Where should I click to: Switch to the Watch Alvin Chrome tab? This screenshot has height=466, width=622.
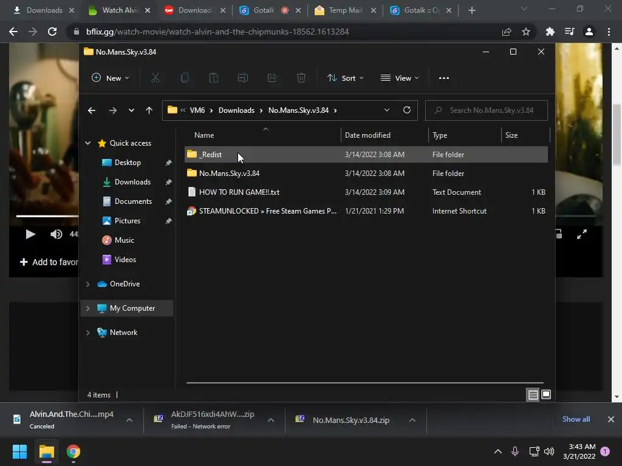tap(119, 10)
